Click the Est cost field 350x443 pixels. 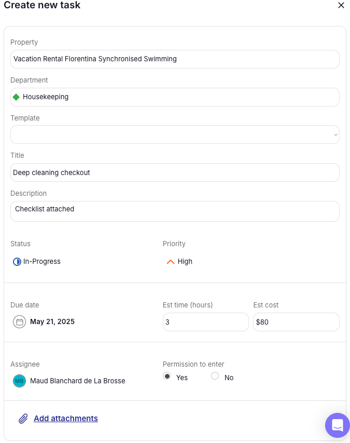tap(296, 322)
